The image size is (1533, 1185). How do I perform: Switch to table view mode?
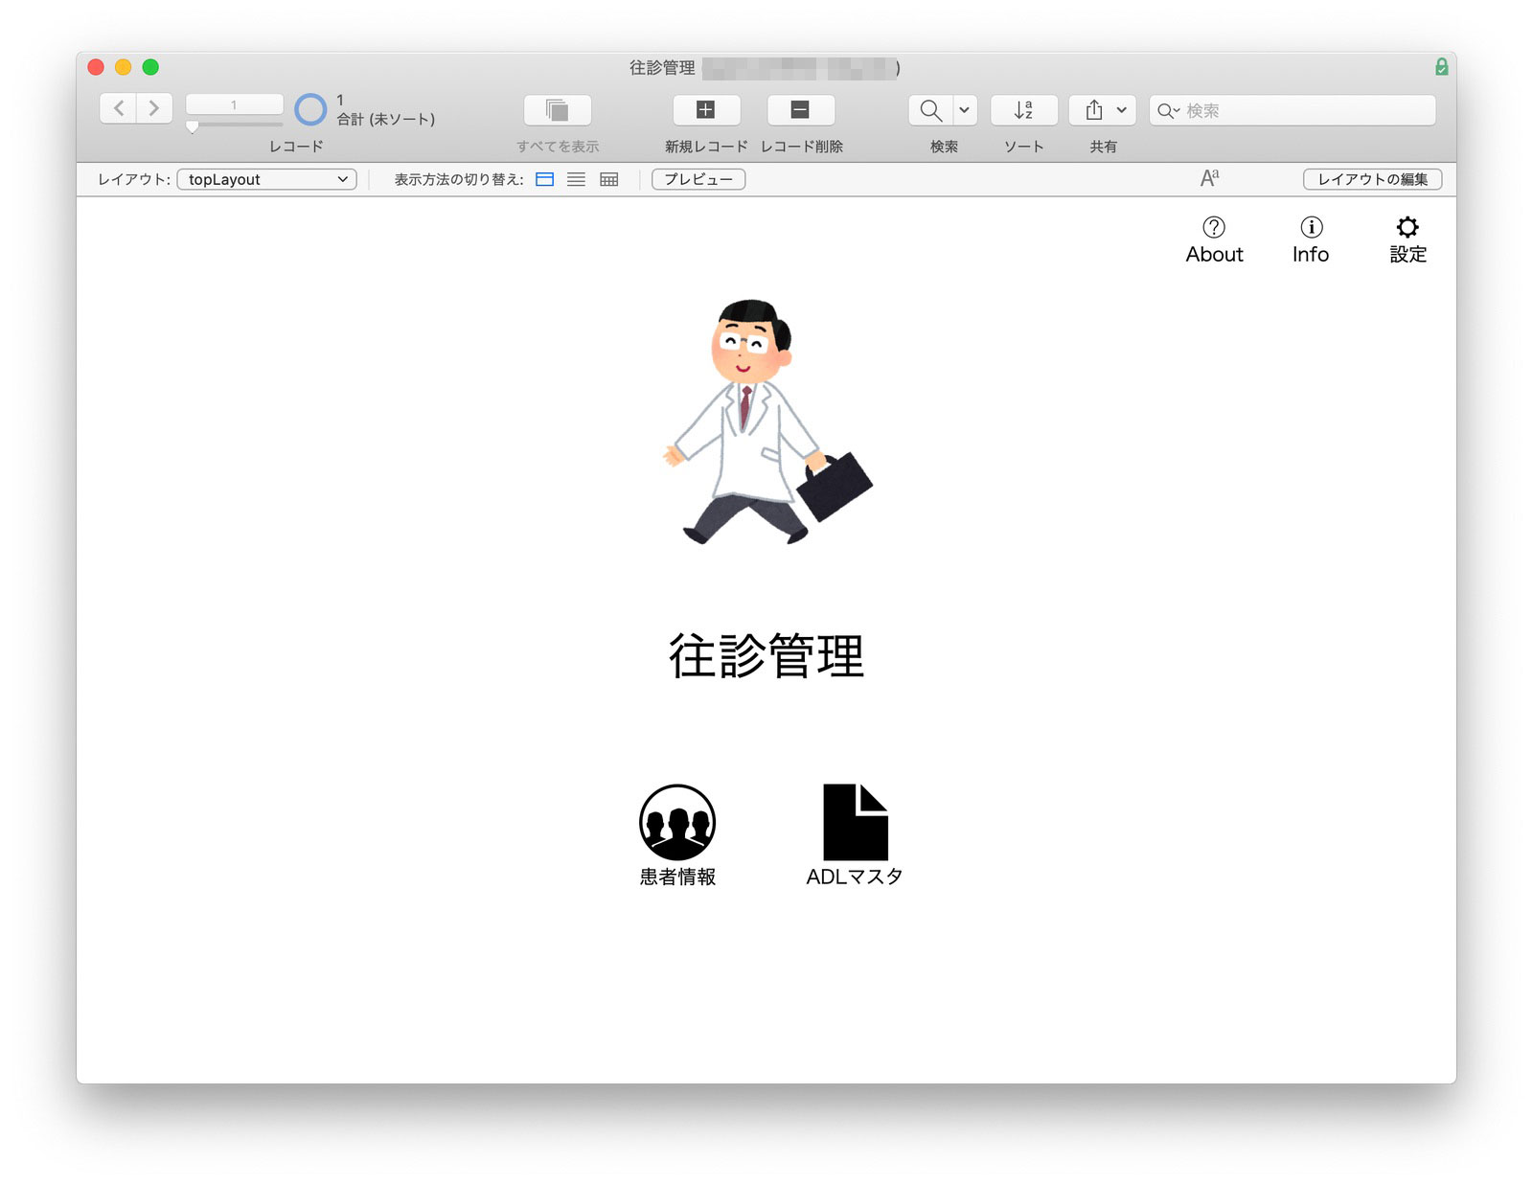pyautogui.click(x=608, y=179)
